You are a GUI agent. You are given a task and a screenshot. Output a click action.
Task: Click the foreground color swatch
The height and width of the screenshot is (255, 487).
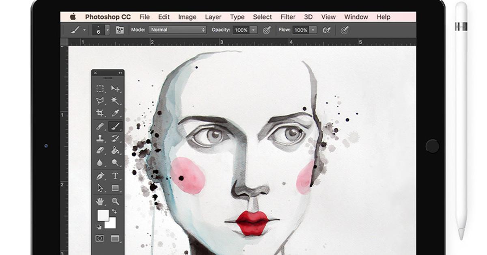(102, 215)
